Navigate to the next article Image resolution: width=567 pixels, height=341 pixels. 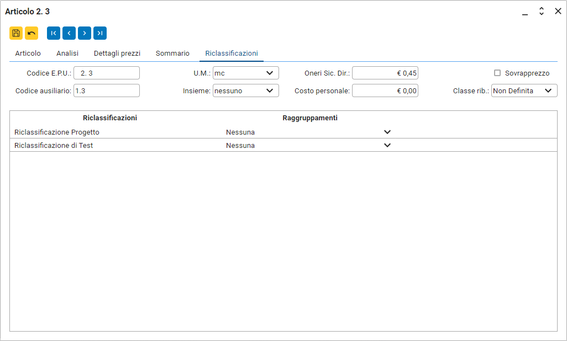(85, 33)
